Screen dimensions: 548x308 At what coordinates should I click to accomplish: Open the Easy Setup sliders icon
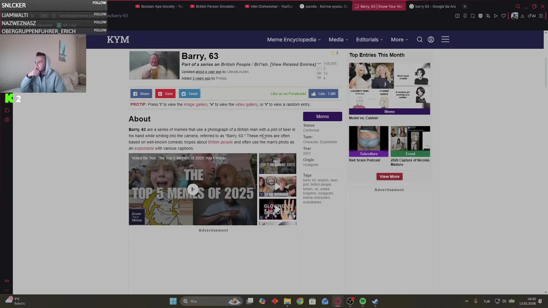point(541,16)
